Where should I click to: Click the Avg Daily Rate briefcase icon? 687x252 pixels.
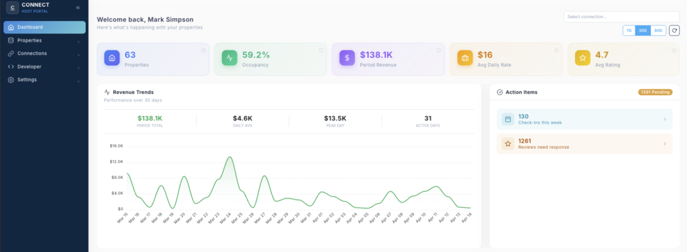pos(465,58)
